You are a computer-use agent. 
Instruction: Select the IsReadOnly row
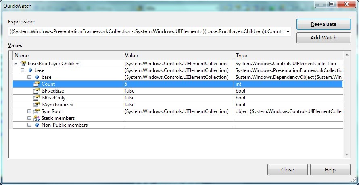tap(177, 98)
